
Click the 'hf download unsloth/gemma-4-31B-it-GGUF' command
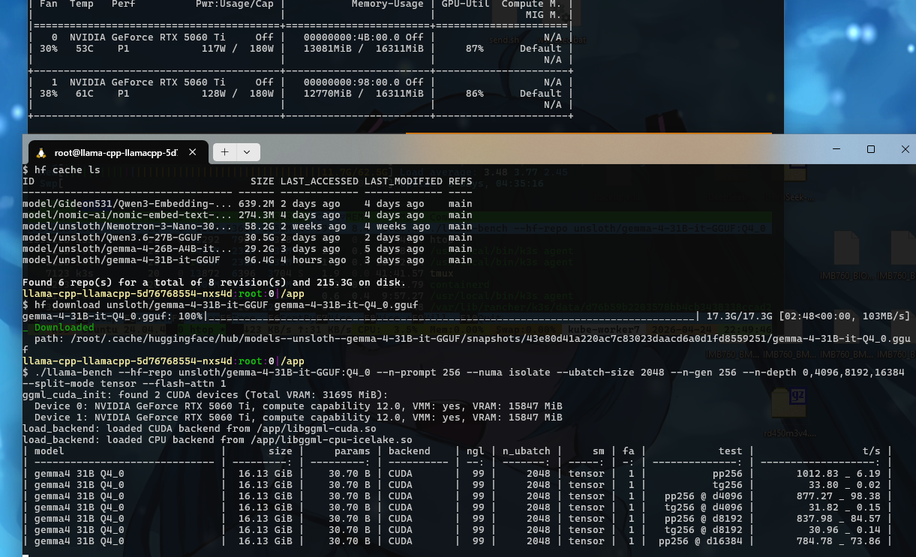(x=227, y=305)
